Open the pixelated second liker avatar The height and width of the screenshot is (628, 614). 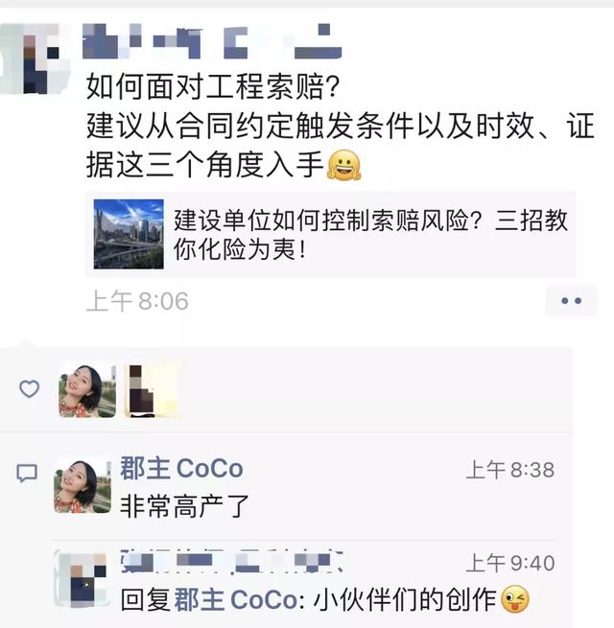tap(152, 389)
